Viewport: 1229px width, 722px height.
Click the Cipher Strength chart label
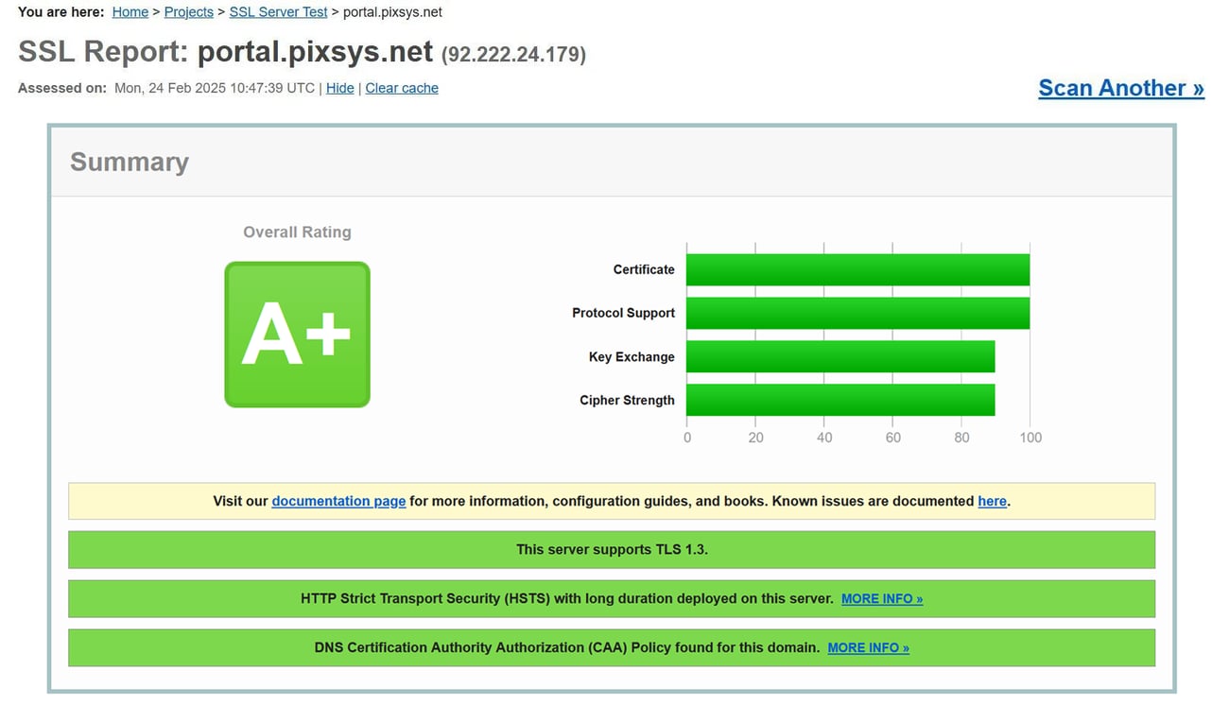627,400
